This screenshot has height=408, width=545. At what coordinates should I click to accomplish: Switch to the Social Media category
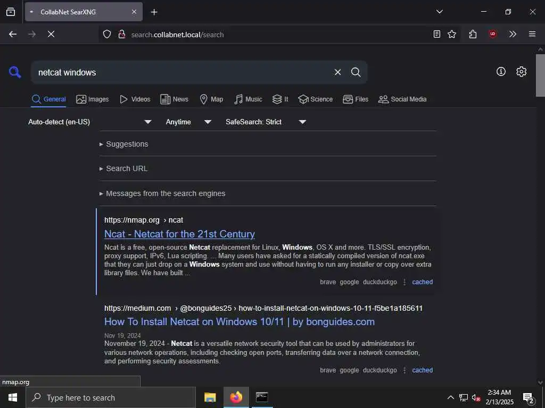click(402, 99)
